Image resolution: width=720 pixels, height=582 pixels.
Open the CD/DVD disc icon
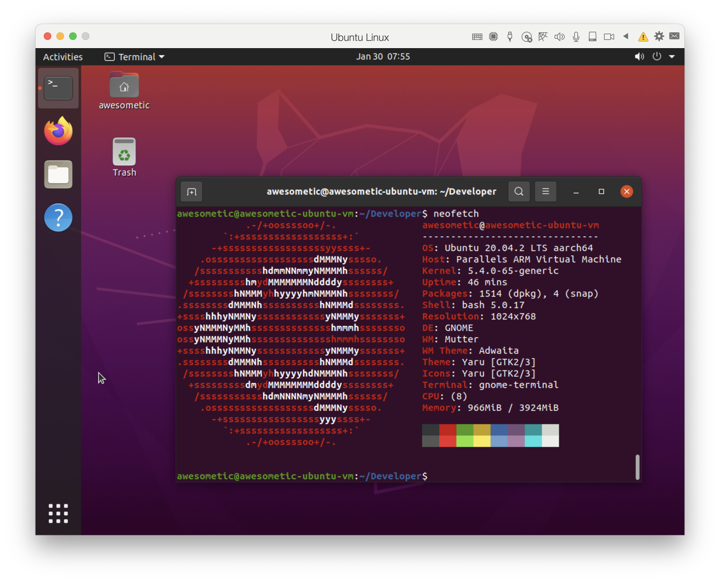point(526,36)
